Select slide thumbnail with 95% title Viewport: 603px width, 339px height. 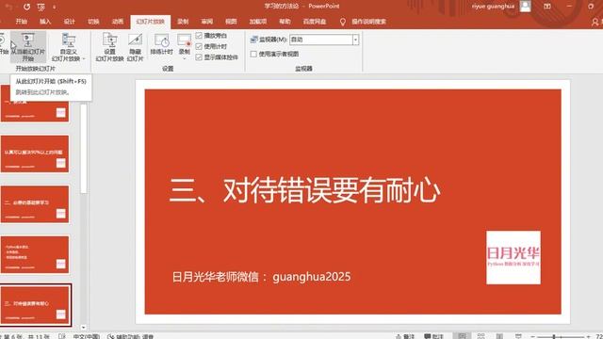pyautogui.click(x=35, y=153)
